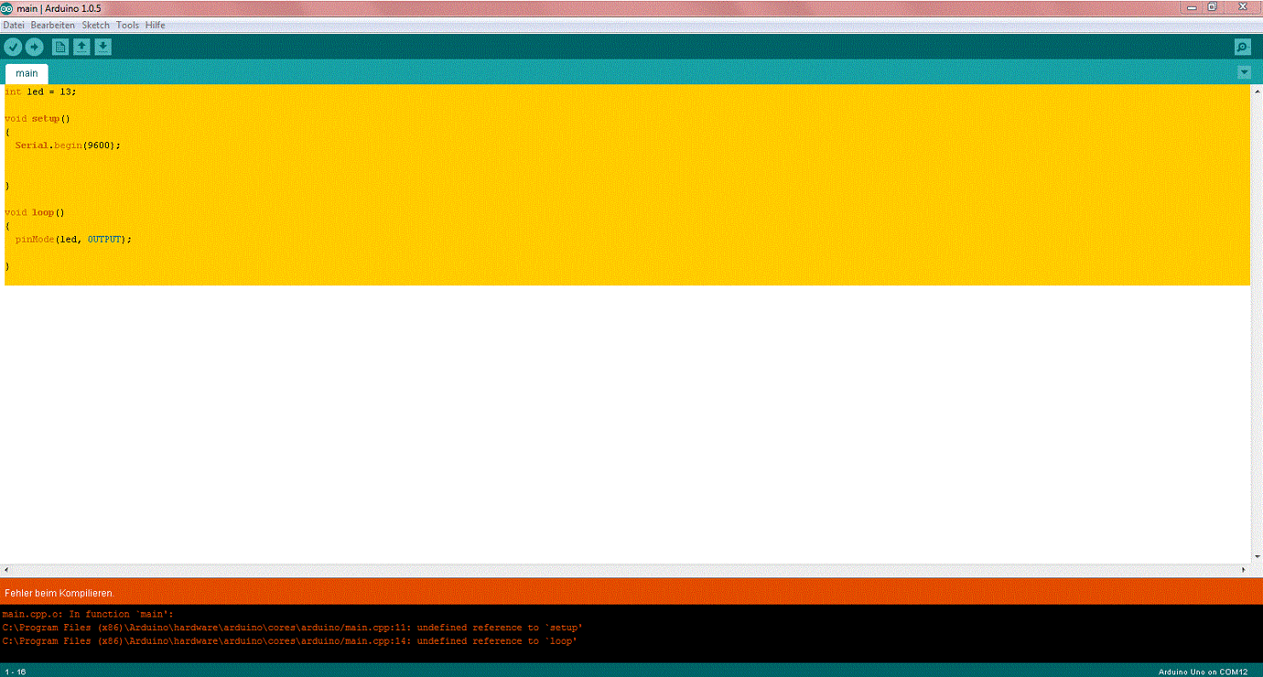1263x677 pixels.
Task: Open the Hilfe menu
Action: pyautogui.click(x=155, y=25)
